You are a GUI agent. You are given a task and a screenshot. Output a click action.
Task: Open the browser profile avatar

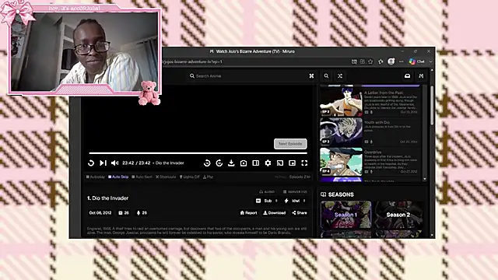point(391,62)
